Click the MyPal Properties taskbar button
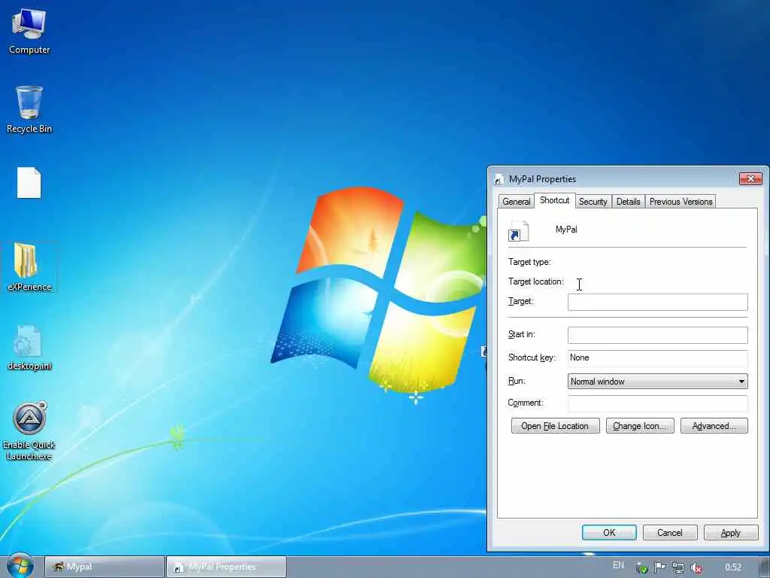Screen dimensions: 770x578 tap(226, 567)
